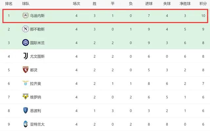Image resolution: width=210 pixels, height=131 pixels.
Task: Click the Hellas Verona yellow crest
Action: [26, 97]
